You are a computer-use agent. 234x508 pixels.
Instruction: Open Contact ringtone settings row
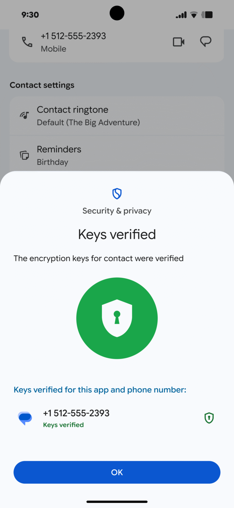tap(117, 115)
